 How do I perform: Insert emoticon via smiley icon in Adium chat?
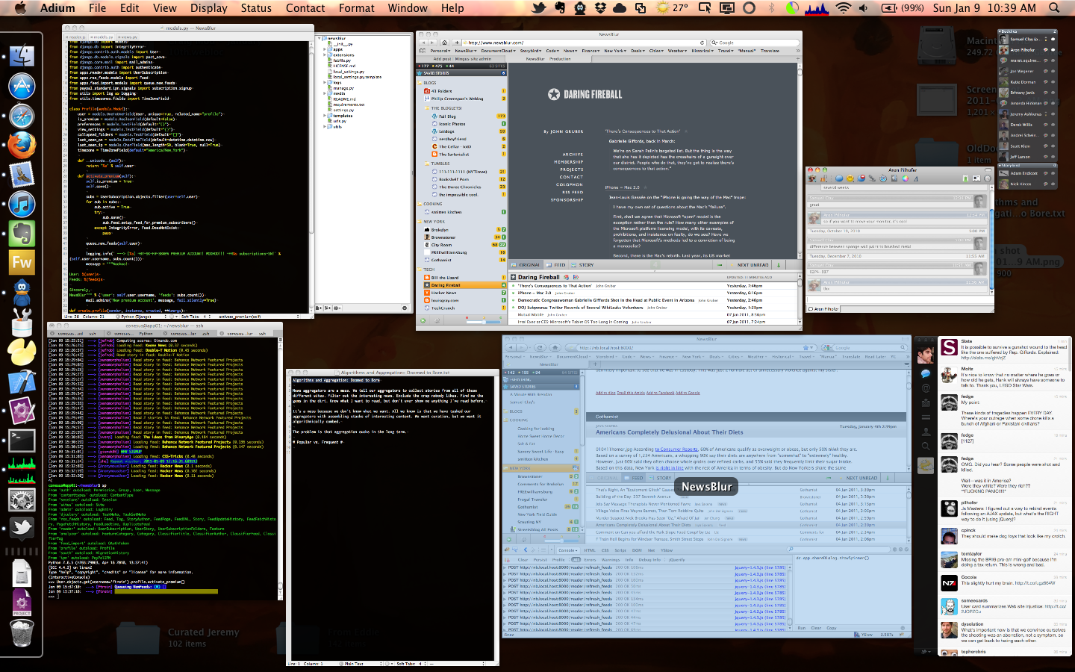click(x=850, y=178)
